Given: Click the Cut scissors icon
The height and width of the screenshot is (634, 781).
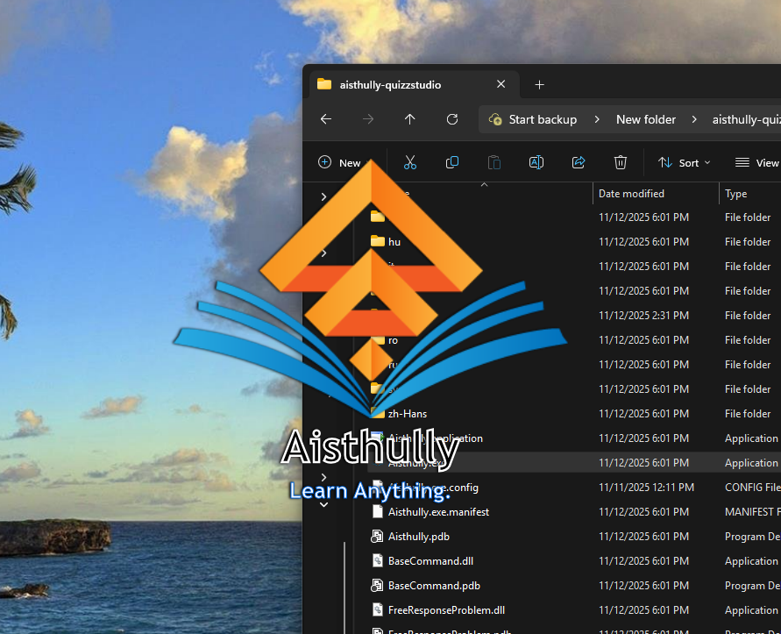Looking at the screenshot, I should [x=409, y=162].
